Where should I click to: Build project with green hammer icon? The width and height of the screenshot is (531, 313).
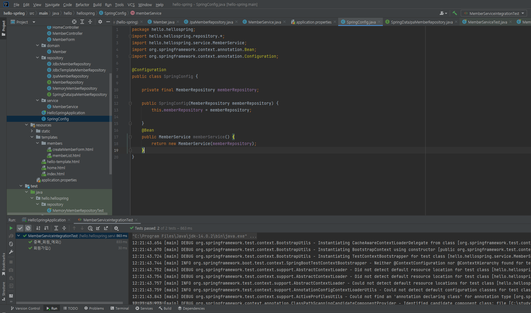[455, 13]
